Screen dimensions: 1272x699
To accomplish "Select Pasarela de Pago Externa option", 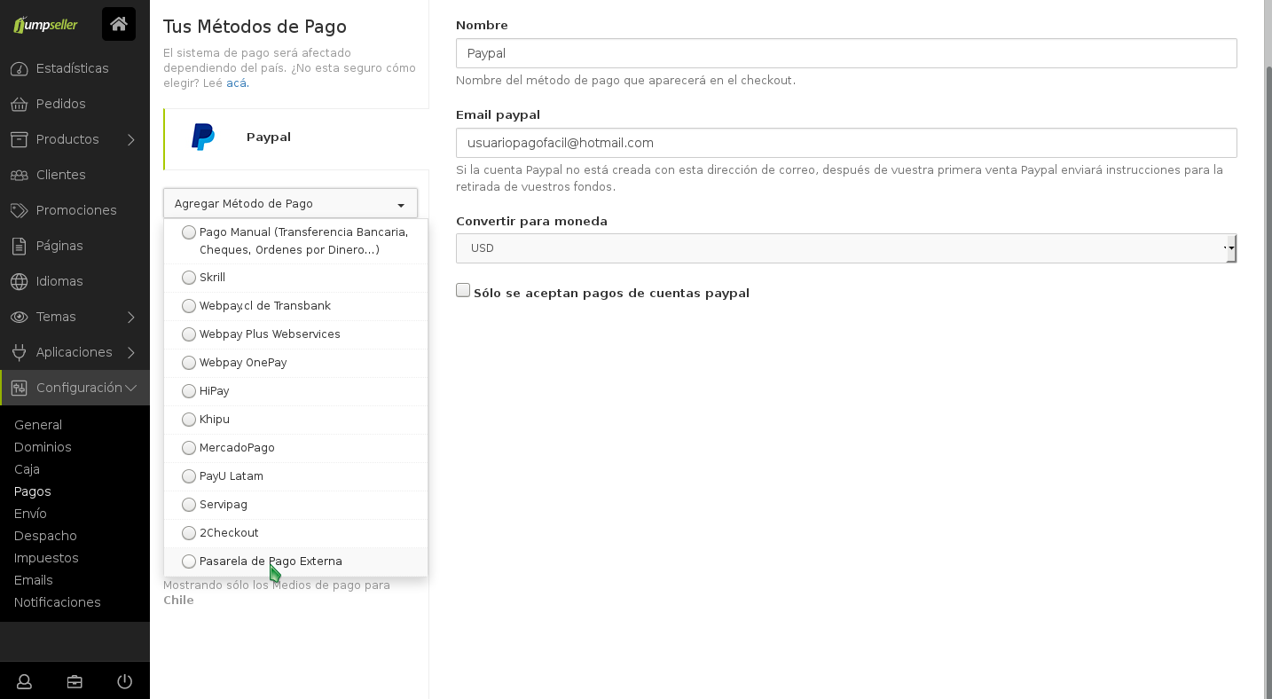I will pyautogui.click(x=295, y=562).
